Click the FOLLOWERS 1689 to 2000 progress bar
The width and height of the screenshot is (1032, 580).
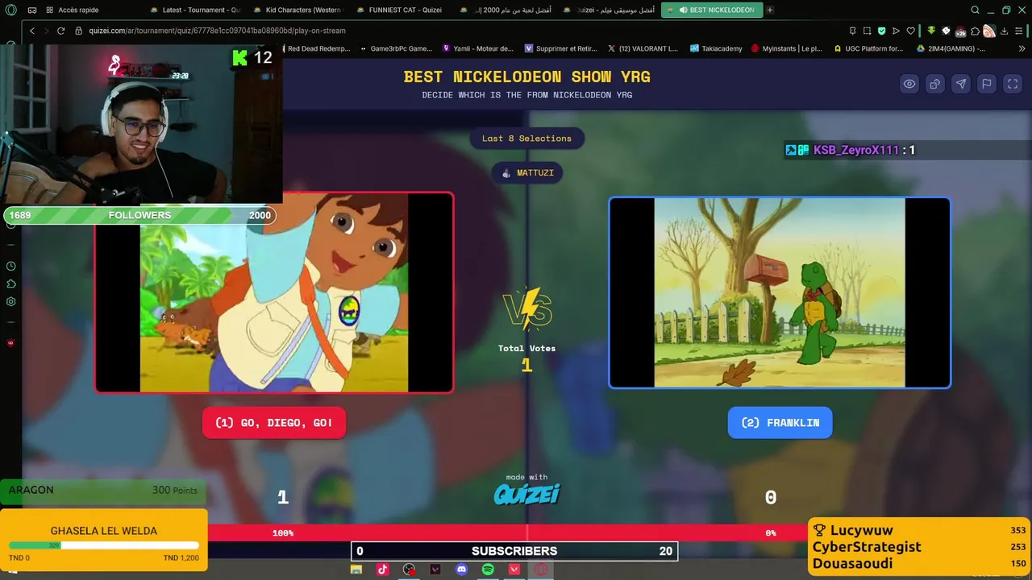pos(139,215)
